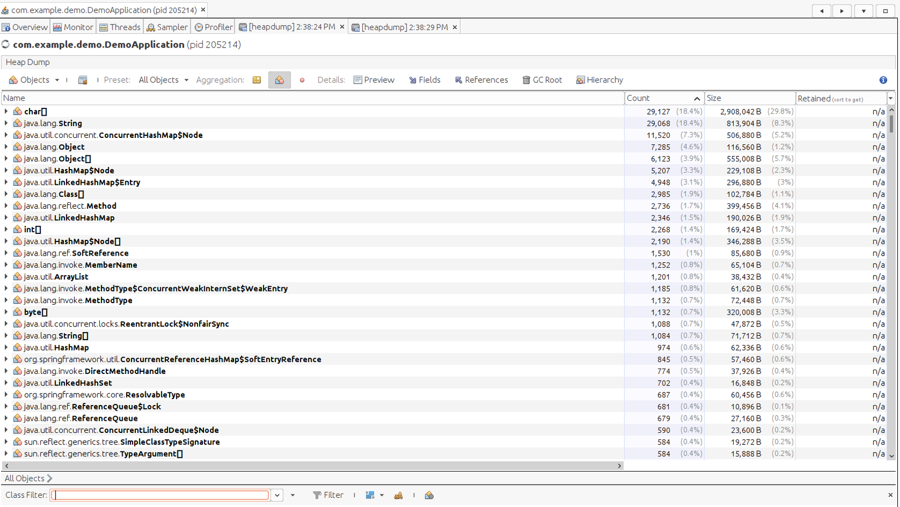900x507 pixels.
Task: Close the 2:38:29 PM heapdump tab
Action: 454,27
